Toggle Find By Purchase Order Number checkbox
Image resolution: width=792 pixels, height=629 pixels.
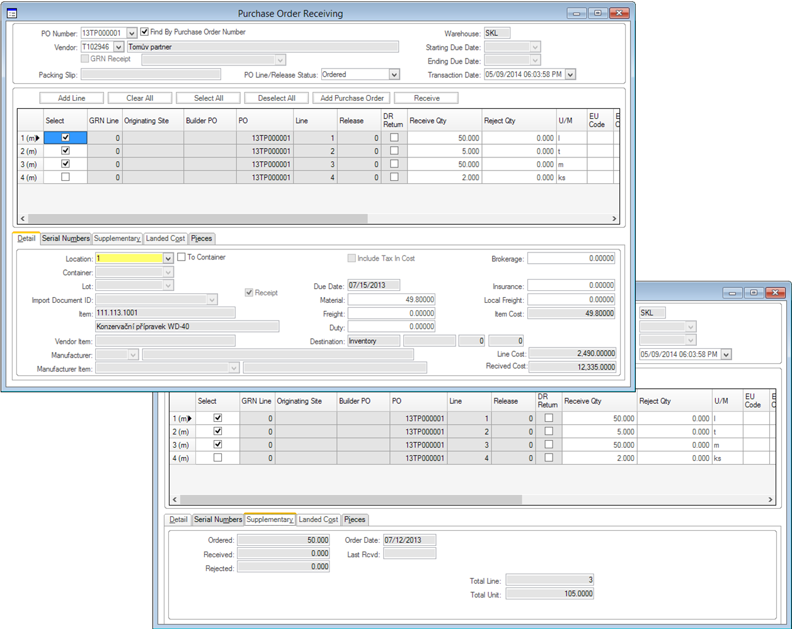tap(144, 31)
